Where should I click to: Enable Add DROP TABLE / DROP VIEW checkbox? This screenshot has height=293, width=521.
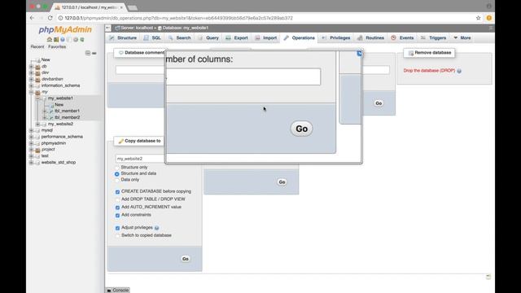[x=117, y=199]
